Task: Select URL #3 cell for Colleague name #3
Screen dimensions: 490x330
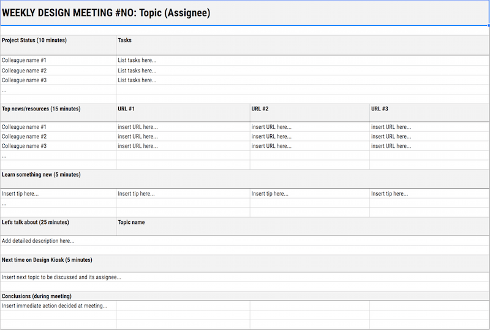Action: coord(391,146)
